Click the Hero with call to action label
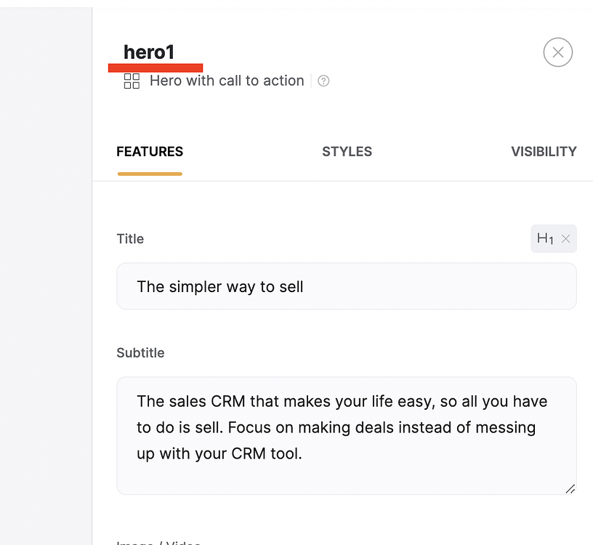 click(x=227, y=81)
